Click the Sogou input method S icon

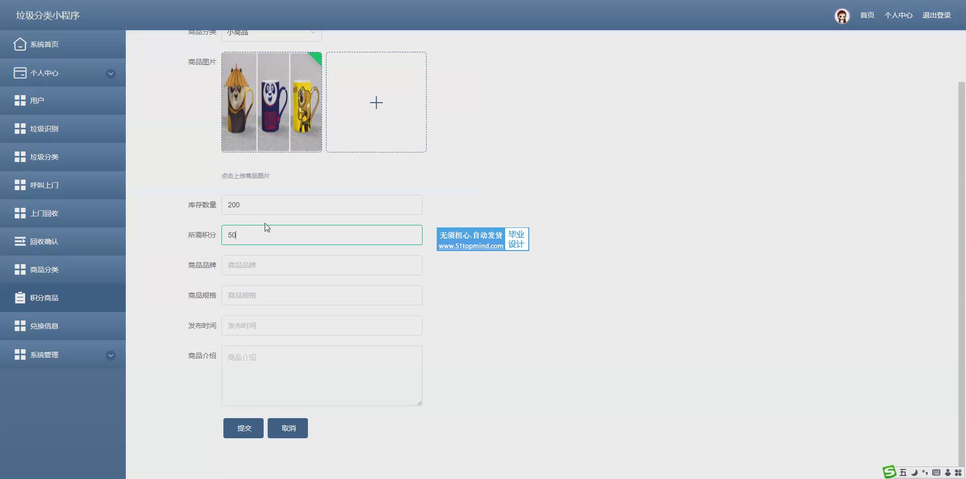pos(889,472)
